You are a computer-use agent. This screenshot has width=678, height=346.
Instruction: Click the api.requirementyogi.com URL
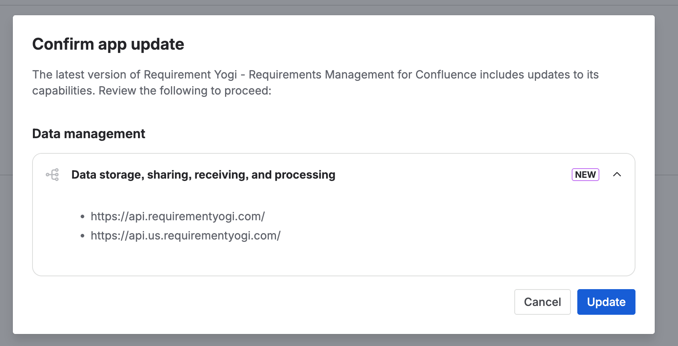coord(178,216)
